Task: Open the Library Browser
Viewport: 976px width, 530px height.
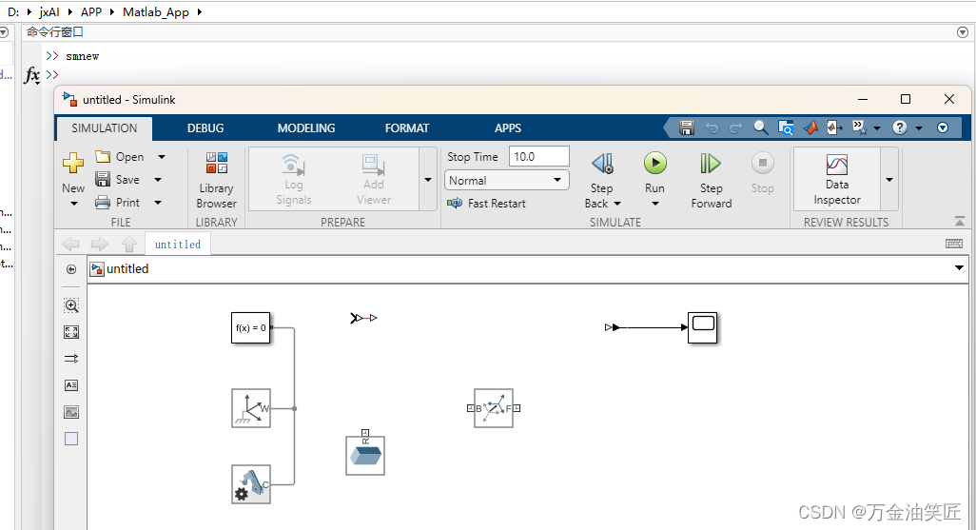Action: coord(216,180)
